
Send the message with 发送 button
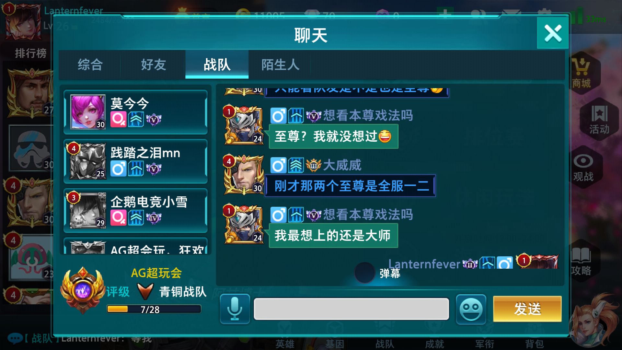pos(527,309)
